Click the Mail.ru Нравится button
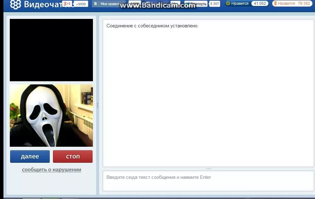 pyautogui.click(x=238, y=3)
